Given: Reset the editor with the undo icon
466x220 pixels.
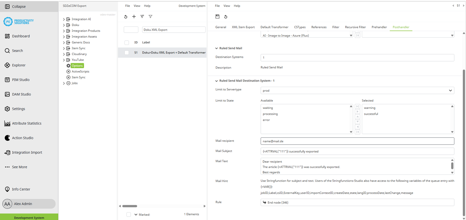Looking at the screenshot, I should pyautogui.click(x=226, y=17).
